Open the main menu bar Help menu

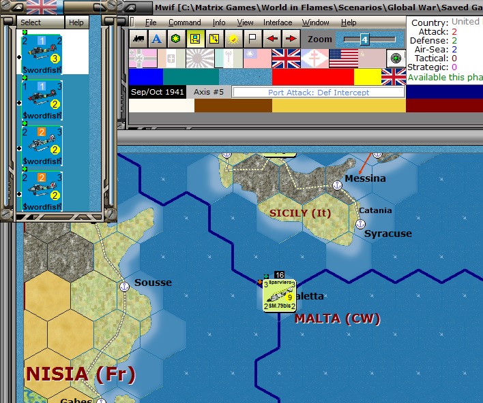coord(349,22)
